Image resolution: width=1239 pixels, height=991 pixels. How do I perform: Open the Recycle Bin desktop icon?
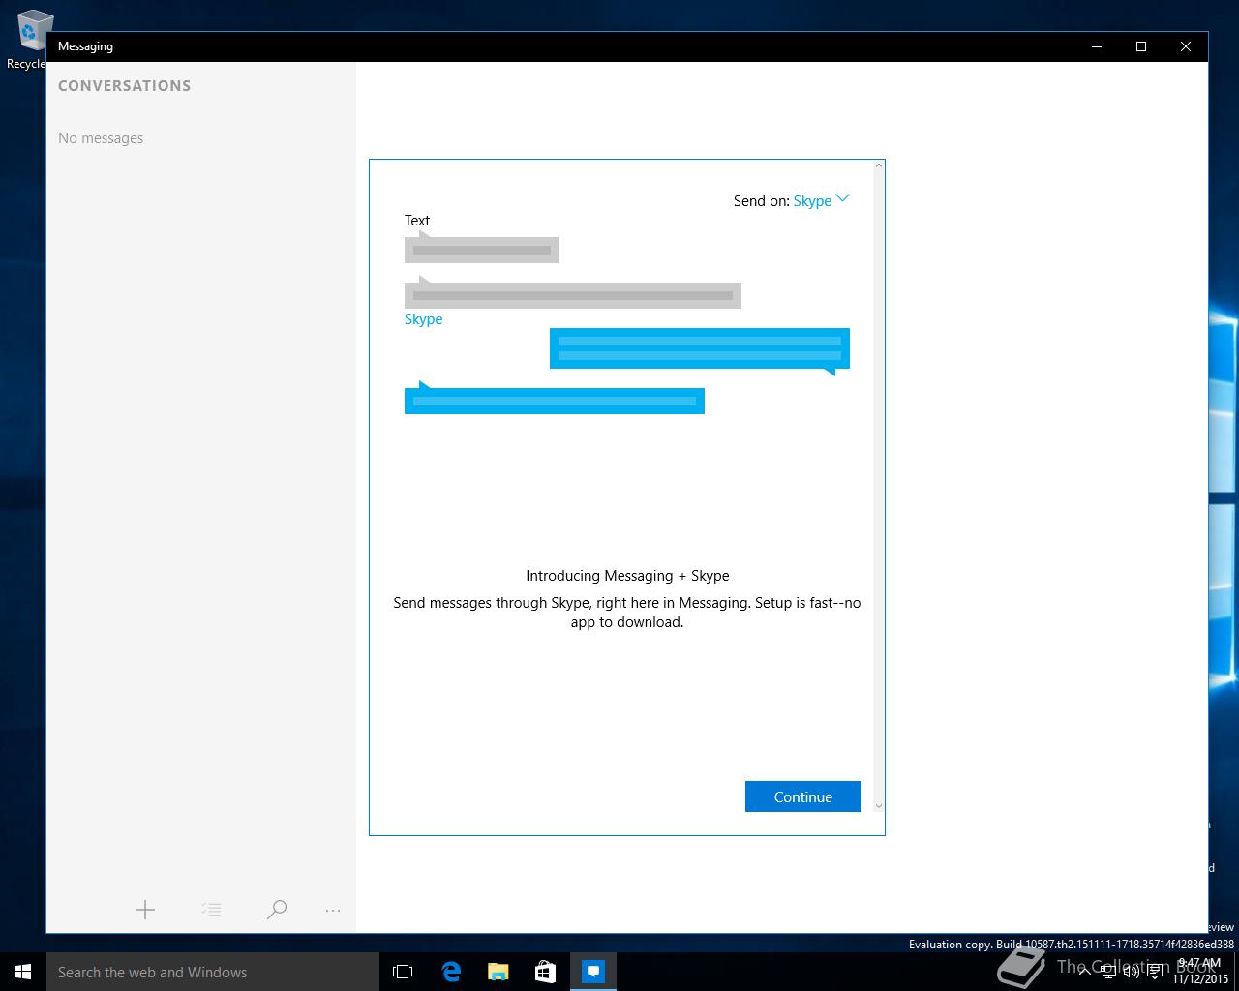[x=29, y=39]
